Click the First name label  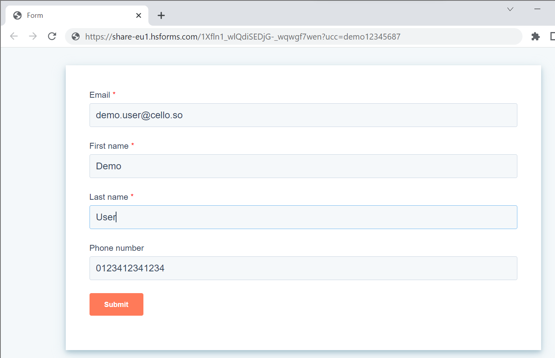(109, 146)
